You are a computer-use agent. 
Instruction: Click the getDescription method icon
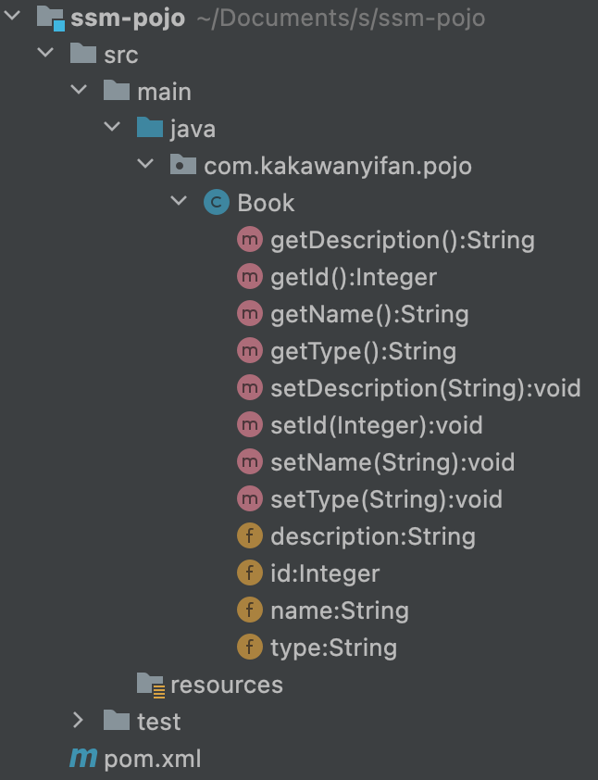(250, 240)
